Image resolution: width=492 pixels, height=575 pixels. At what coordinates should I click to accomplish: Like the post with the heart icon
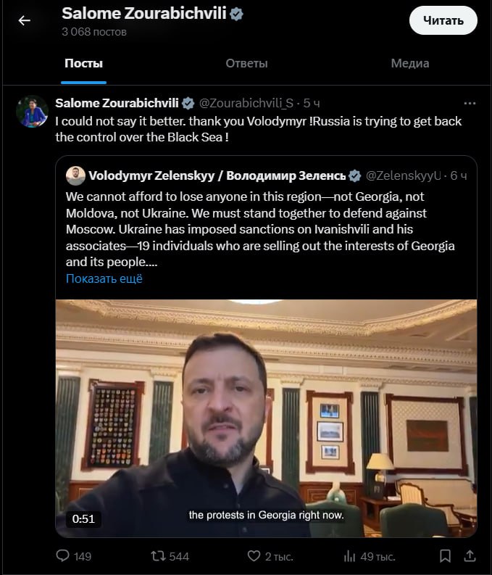pyautogui.click(x=254, y=556)
